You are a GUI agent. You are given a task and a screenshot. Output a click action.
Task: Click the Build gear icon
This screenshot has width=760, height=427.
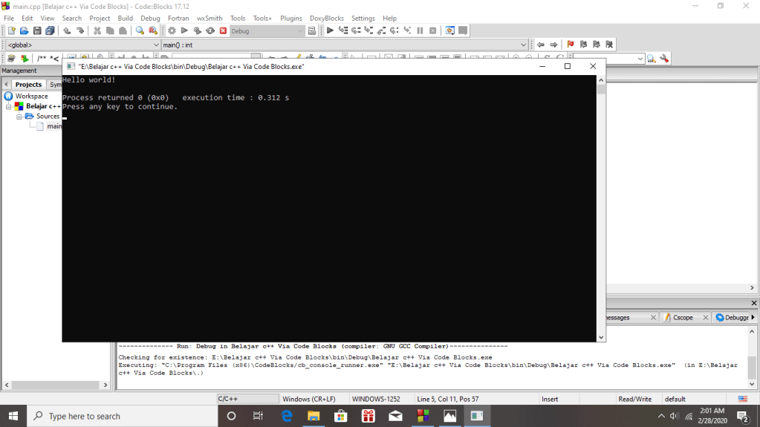tap(172, 30)
